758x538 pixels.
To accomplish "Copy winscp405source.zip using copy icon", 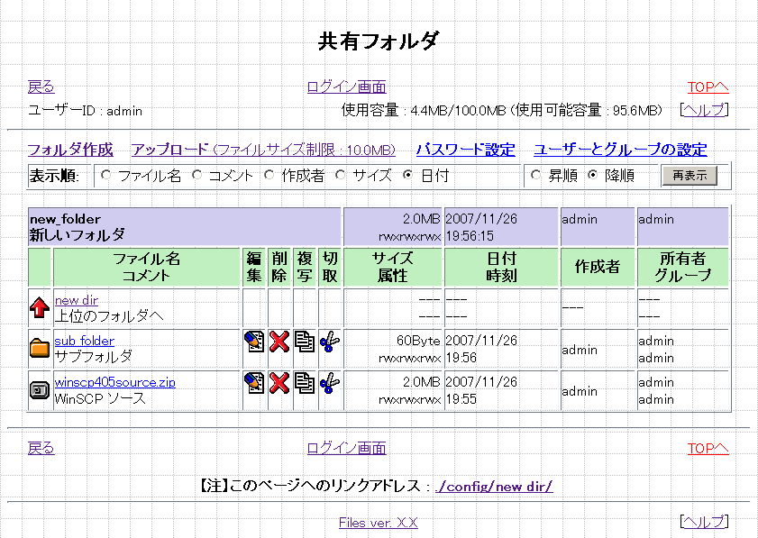I will point(305,383).
